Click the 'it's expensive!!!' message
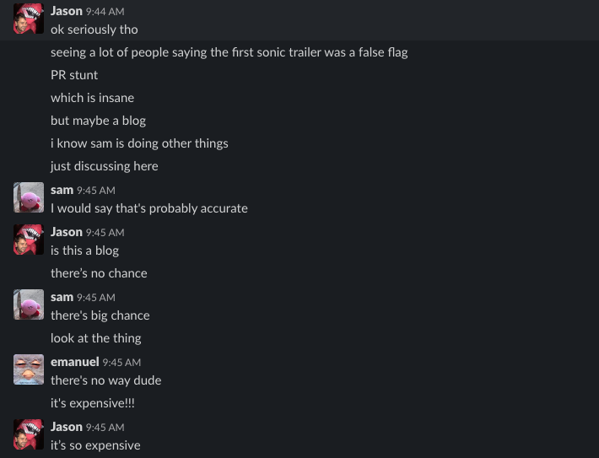Screen dimensions: 599x458 [93, 403]
